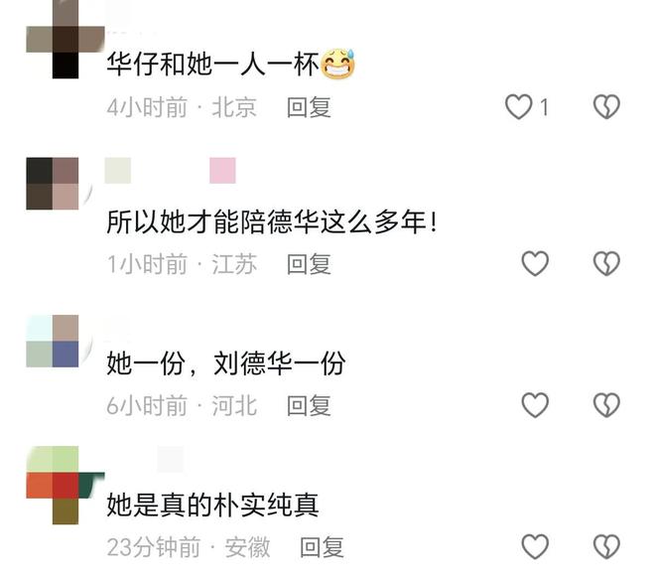655x581 pixels.
Task: Reply to the Beijing comment
Action: pos(309,107)
